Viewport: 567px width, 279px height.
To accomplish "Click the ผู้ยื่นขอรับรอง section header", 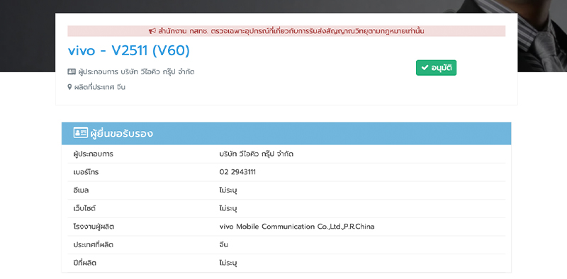I will pos(286,133).
